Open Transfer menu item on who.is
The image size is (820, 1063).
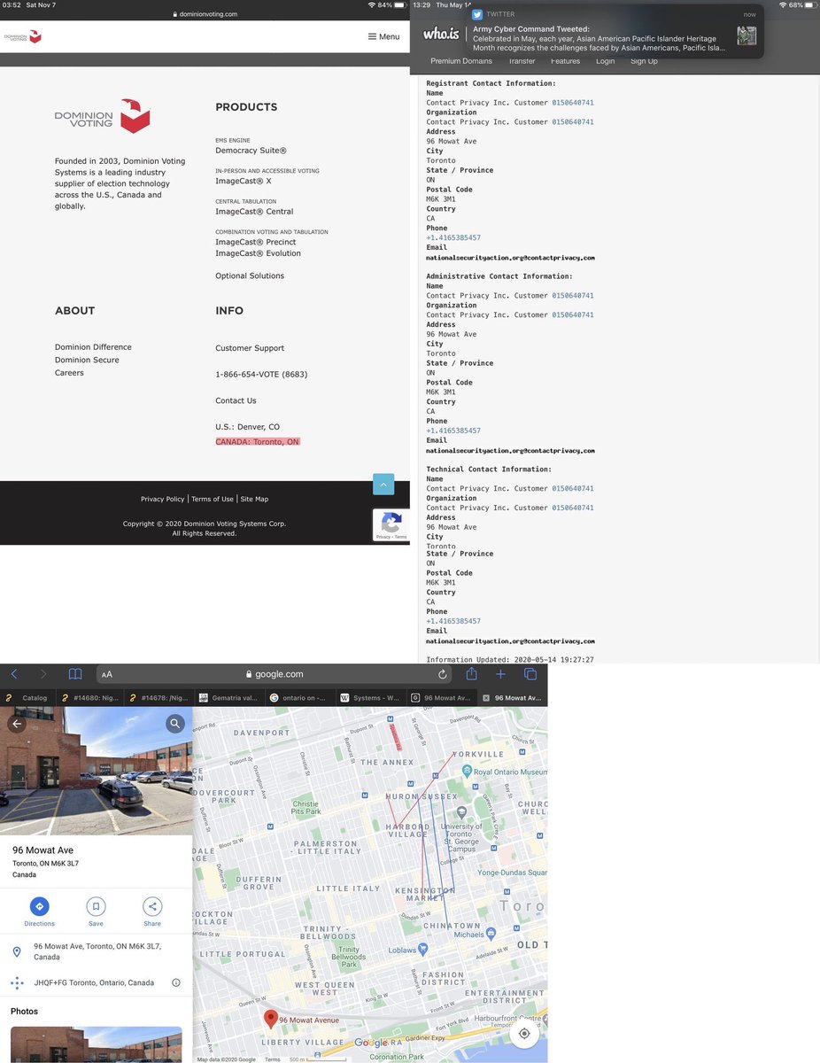coord(522,61)
